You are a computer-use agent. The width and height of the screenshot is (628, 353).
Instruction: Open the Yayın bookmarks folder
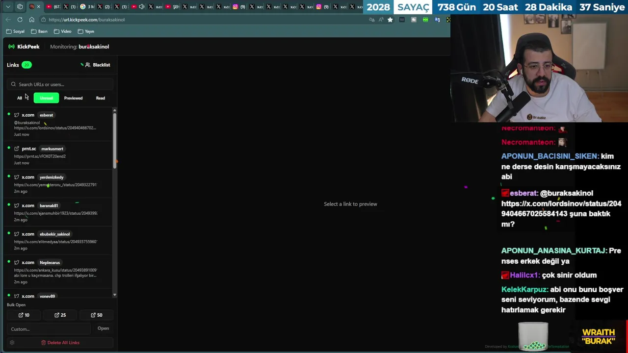pos(86,31)
